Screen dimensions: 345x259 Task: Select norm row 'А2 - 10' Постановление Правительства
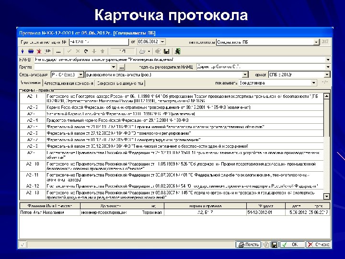(172, 166)
